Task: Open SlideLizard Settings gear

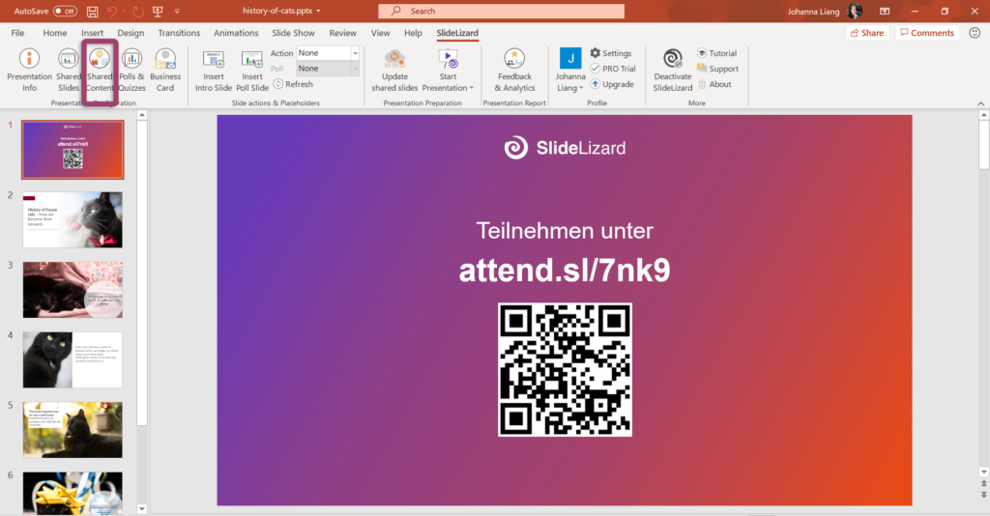Action: click(x=611, y=53)
